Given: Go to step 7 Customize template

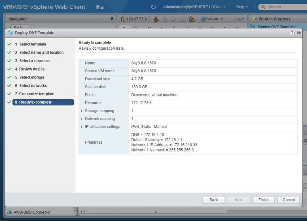Looking at the screenshot, I should [36, 94].
